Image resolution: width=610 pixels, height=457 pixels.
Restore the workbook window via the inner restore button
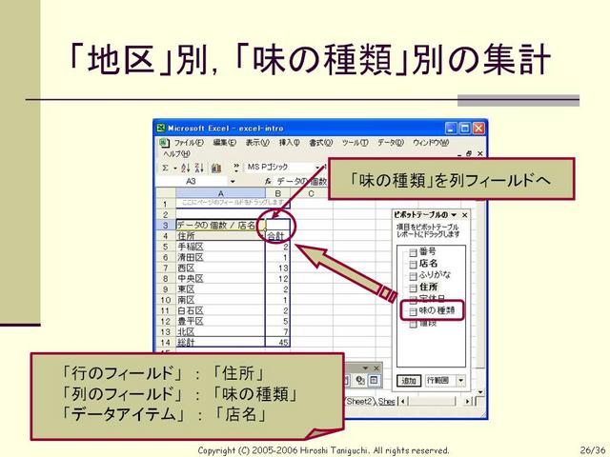tap(469, 154)
